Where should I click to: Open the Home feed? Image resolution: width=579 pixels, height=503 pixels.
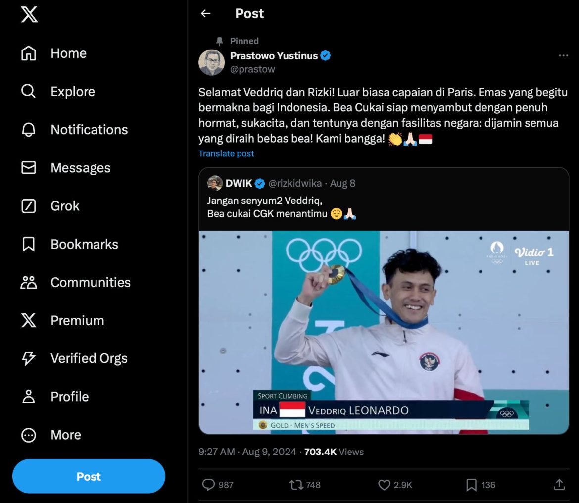(x=68, y=53)
